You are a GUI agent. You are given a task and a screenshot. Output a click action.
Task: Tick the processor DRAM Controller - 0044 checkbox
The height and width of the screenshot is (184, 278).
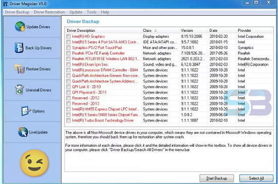point(68,70)
